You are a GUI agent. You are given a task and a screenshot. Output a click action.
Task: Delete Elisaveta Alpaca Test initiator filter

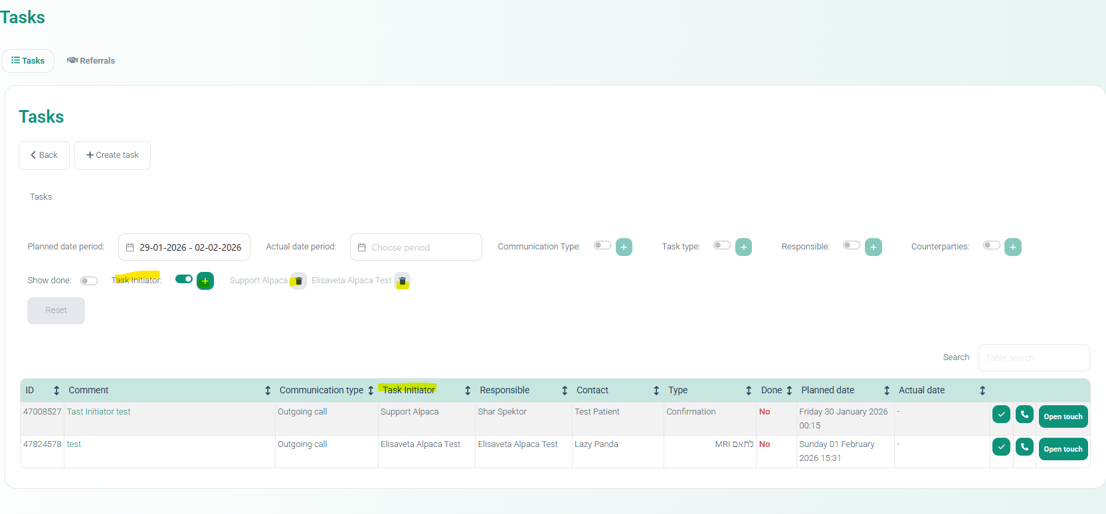pos(402,281)
